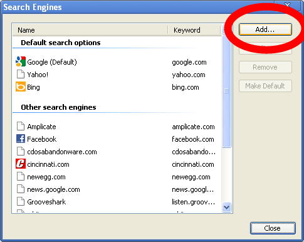Viewport: 304px width, 242px height.
Task: Click the scrollbar down arrow
Action: click(x=226, y=208)
